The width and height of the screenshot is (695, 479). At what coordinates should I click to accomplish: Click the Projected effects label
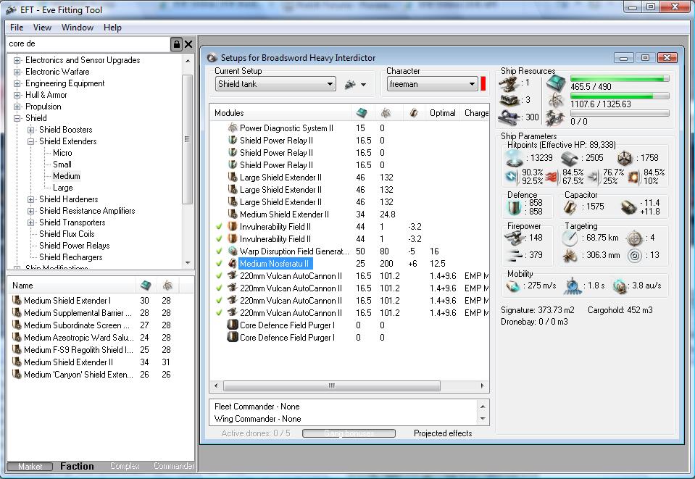pos(442,433)
